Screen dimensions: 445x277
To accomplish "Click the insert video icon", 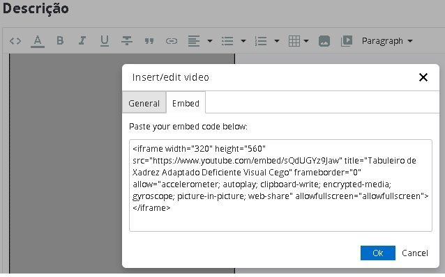I will click(x=347, y=41).
